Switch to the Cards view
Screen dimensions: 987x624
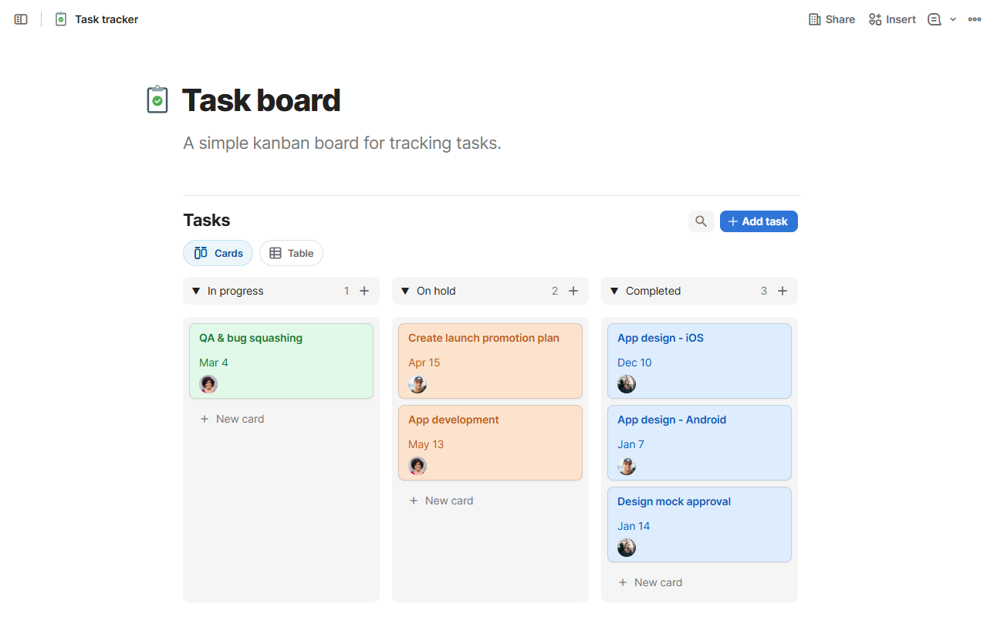point(218,253)
